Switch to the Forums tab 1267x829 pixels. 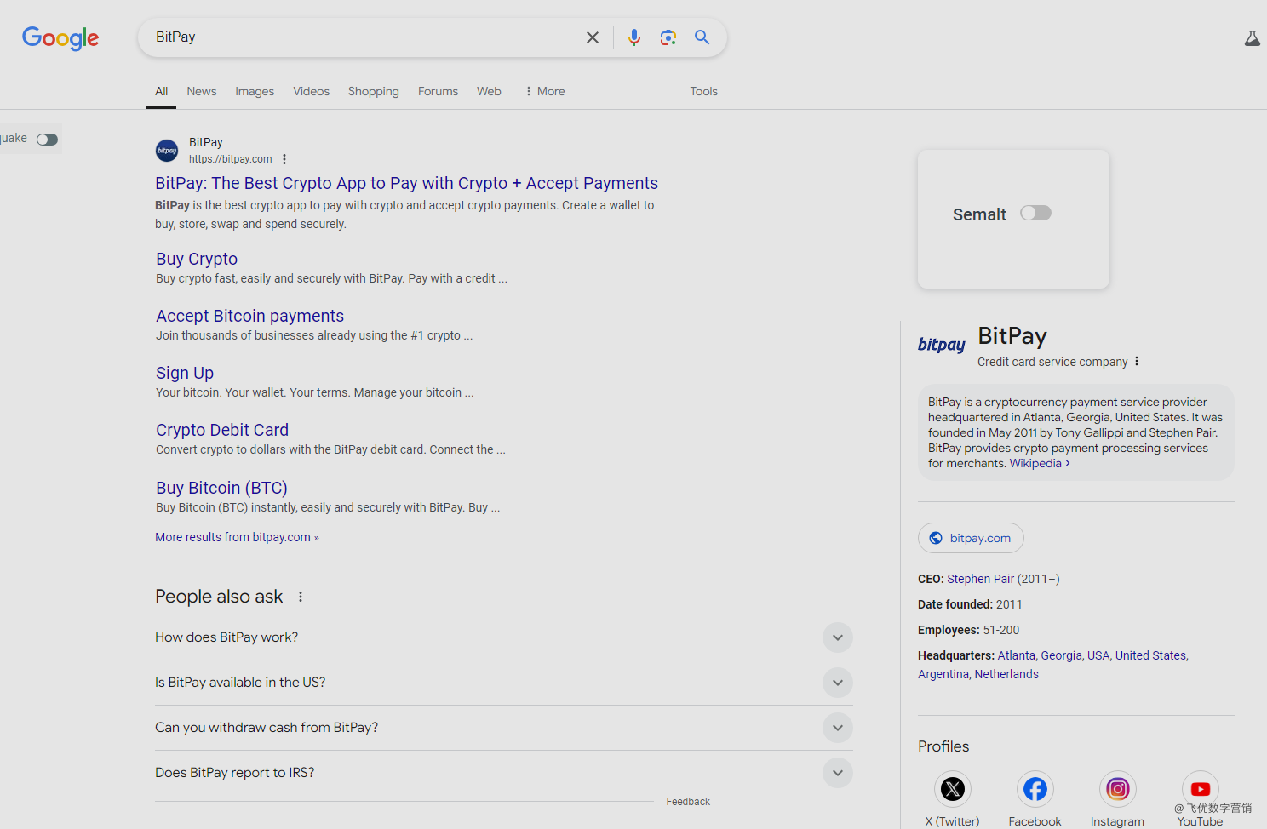click(x=439, y=91)
